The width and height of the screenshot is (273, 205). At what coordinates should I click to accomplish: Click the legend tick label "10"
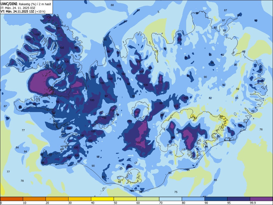pos(25,203)
